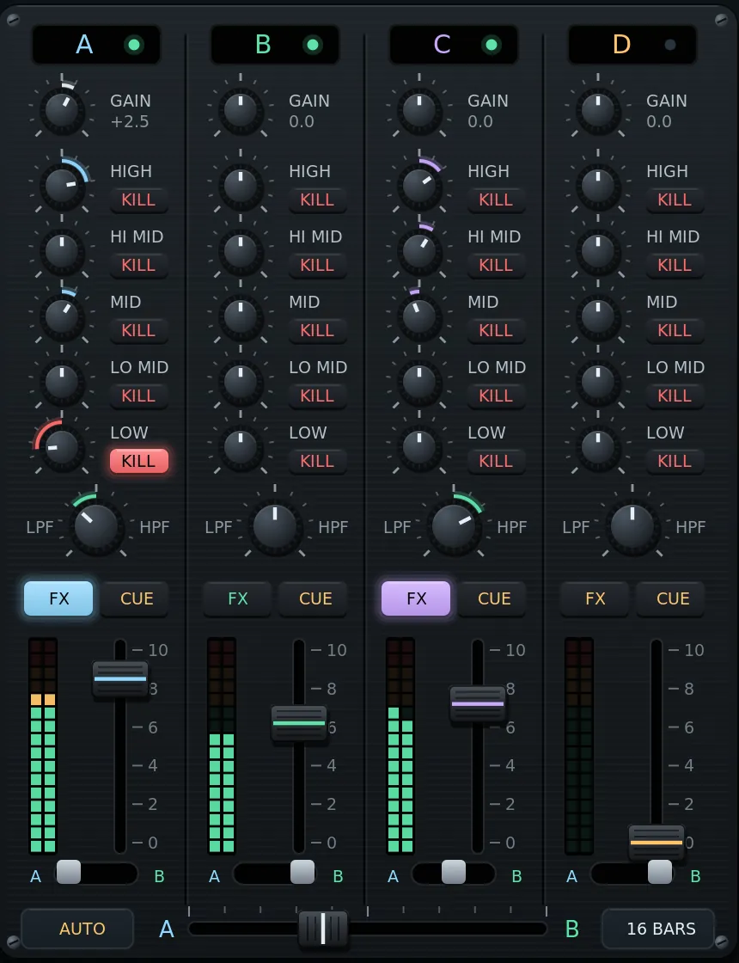This screenshot has height=963, width=739.
Task: Turn off channel C FX
Action: (x=416, y=598)
